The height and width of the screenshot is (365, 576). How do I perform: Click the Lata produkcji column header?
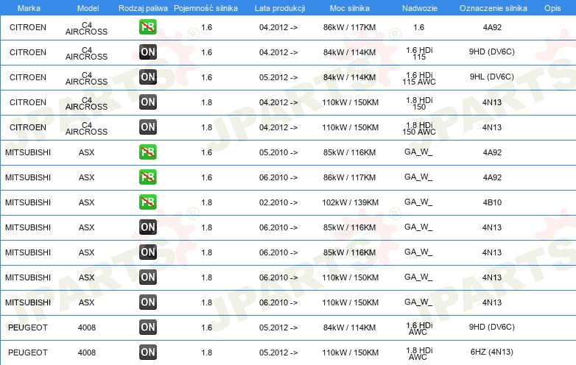280,8
